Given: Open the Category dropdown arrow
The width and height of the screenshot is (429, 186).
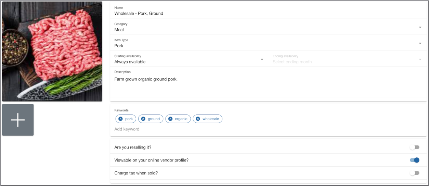Looking at the screenshot, I should coord(420,27).
